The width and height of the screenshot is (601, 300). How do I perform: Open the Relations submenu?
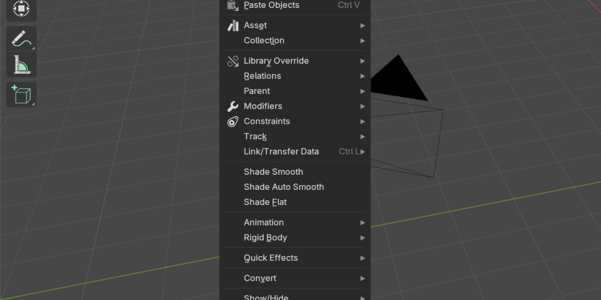click(295, 76)
